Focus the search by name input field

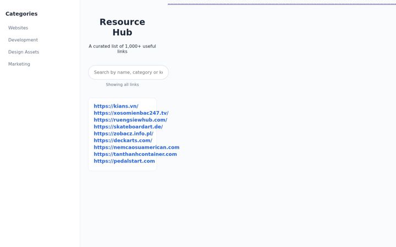(x=128, y=72)
